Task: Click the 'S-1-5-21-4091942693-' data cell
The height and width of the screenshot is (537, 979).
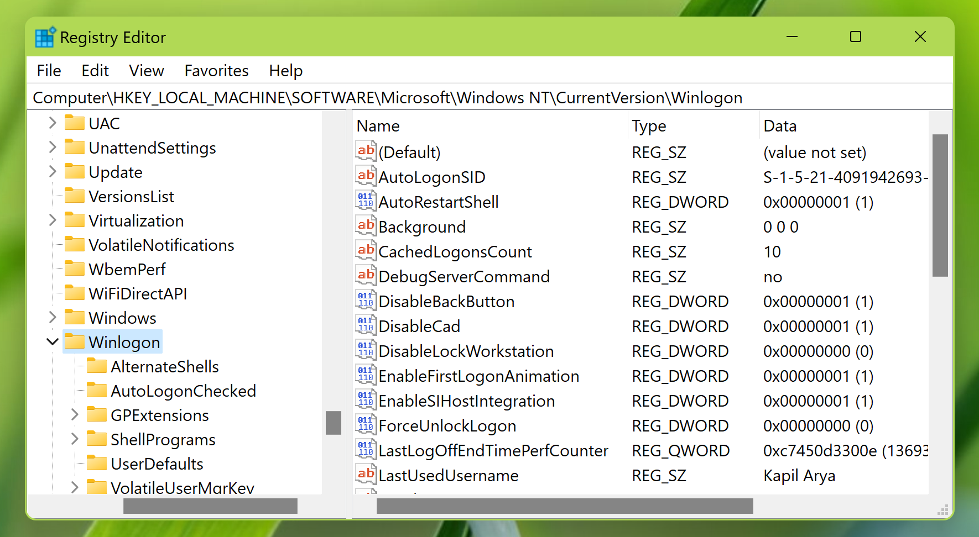Action: [846, 177]
